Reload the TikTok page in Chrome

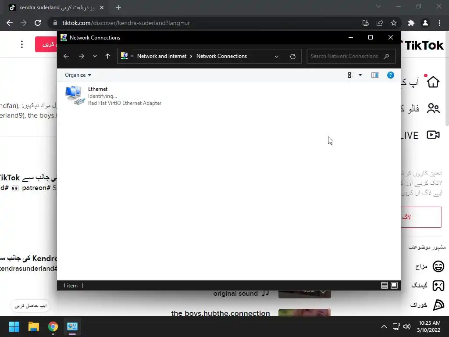(38, 23)
